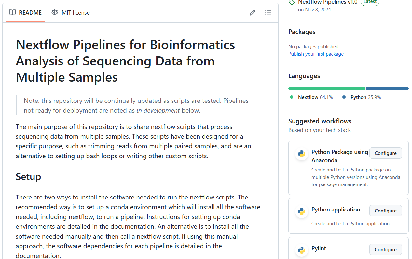
Task: Open the Nextflow Pipelines v1.0 release
Action: [328, 2]
